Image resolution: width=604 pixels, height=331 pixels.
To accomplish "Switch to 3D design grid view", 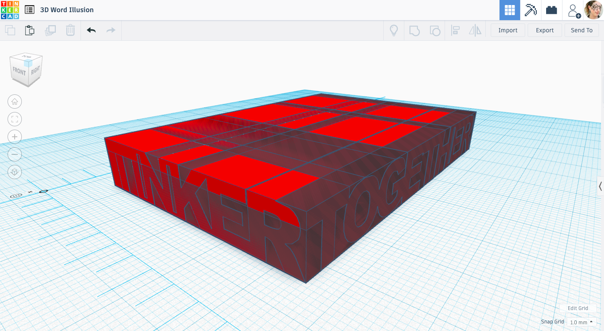I will pos(510,10).
